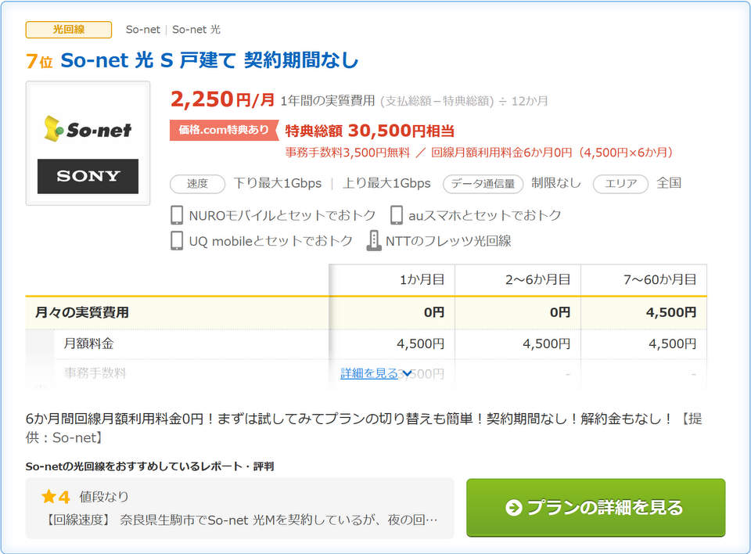Click the エリア label pill
The width and height of the screenshot is (751, 554).
620,184
